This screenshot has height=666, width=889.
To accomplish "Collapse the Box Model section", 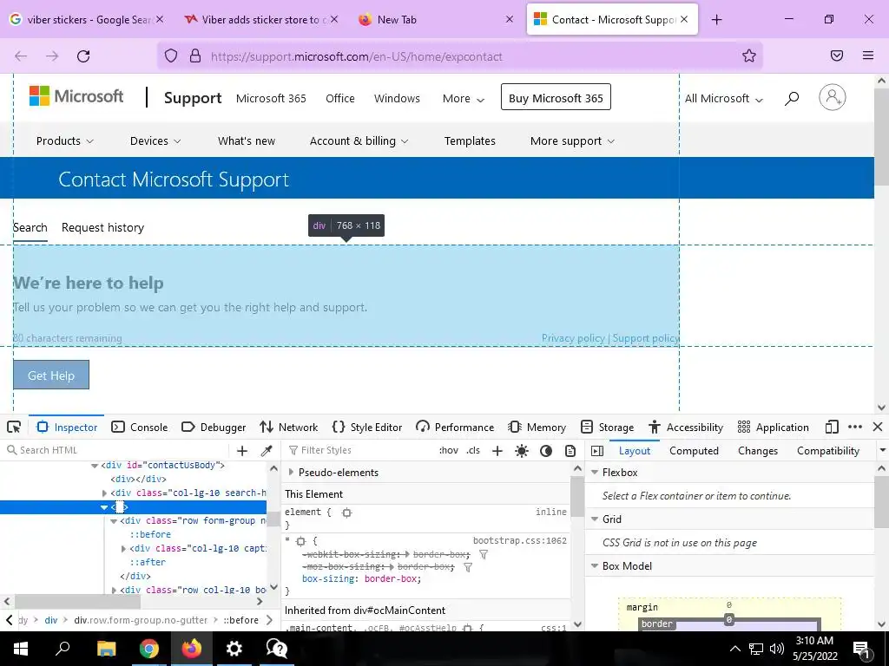I will point(595,565).
